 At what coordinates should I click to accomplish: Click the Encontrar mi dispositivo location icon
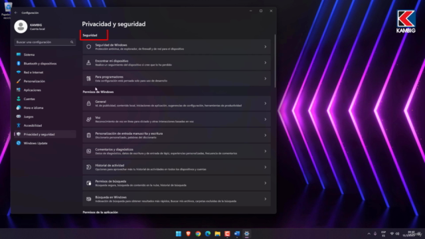point(88,62)
